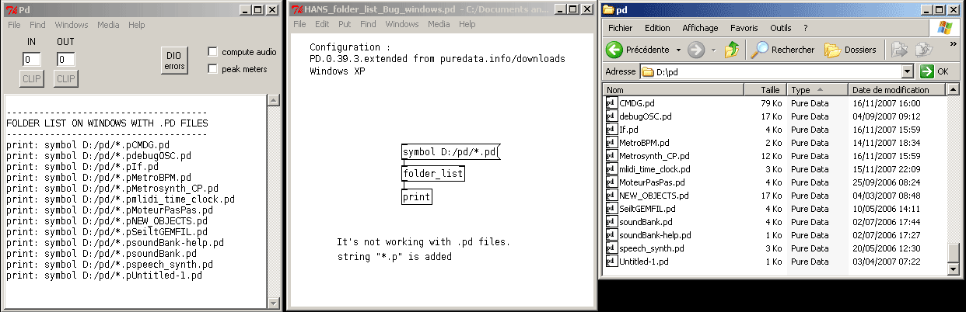Select the folder_list object box
The width and height of the screenshot is (966, 312).
tap(432, 174)
